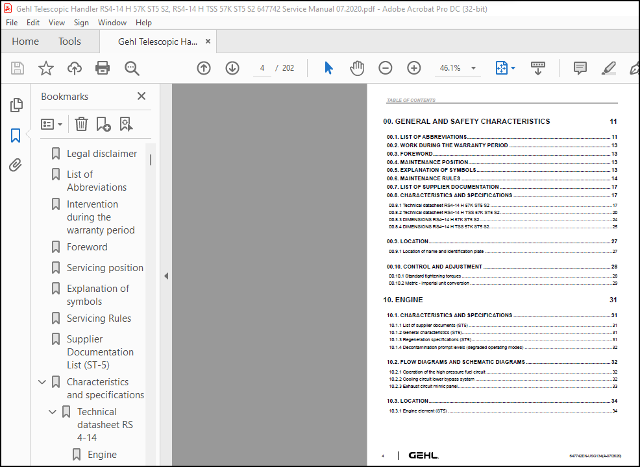Open the Help menu
This screenshot has width=640, height=467.
pyautogui.click(x=143, y=23)
